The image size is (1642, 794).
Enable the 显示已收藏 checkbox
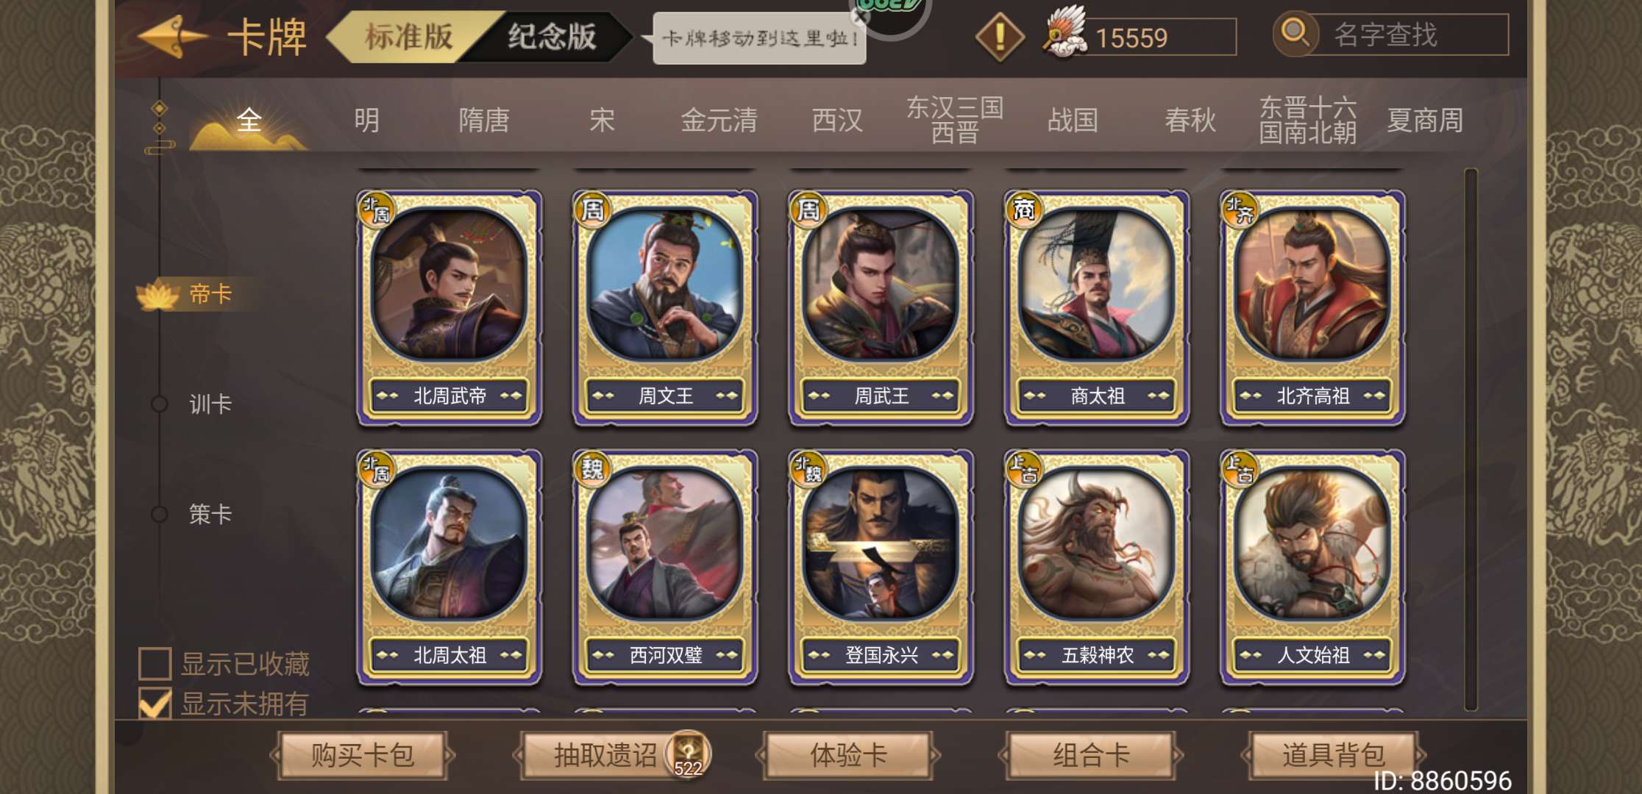(155, 663)
